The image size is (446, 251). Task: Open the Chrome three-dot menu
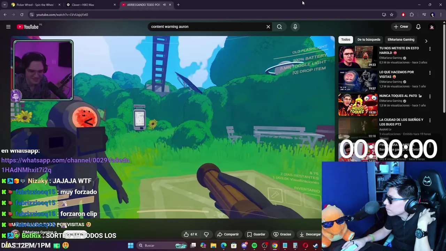tap(441, 15)
